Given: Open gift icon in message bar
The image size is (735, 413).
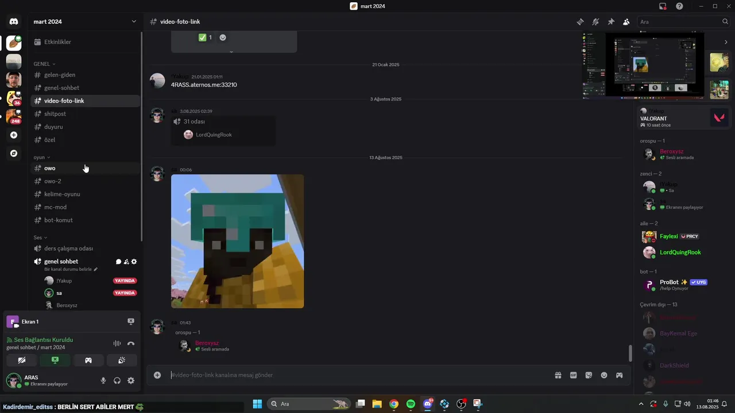Looking at the screenshot, I should click(558, 375).
